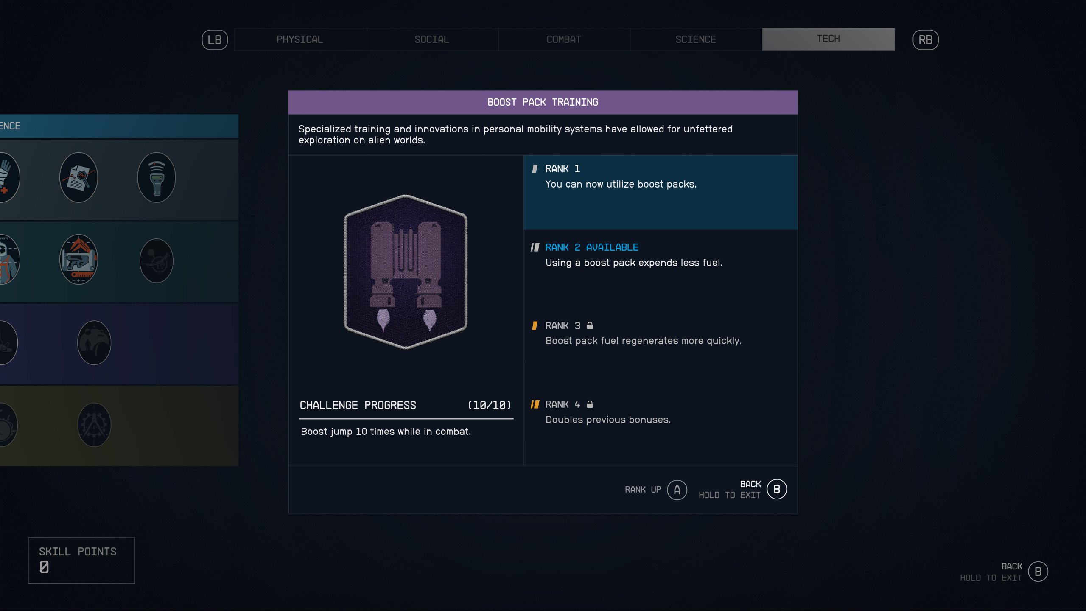
Task: Select the SCIENCE tab in skill menu
Action: pos(696,39)
